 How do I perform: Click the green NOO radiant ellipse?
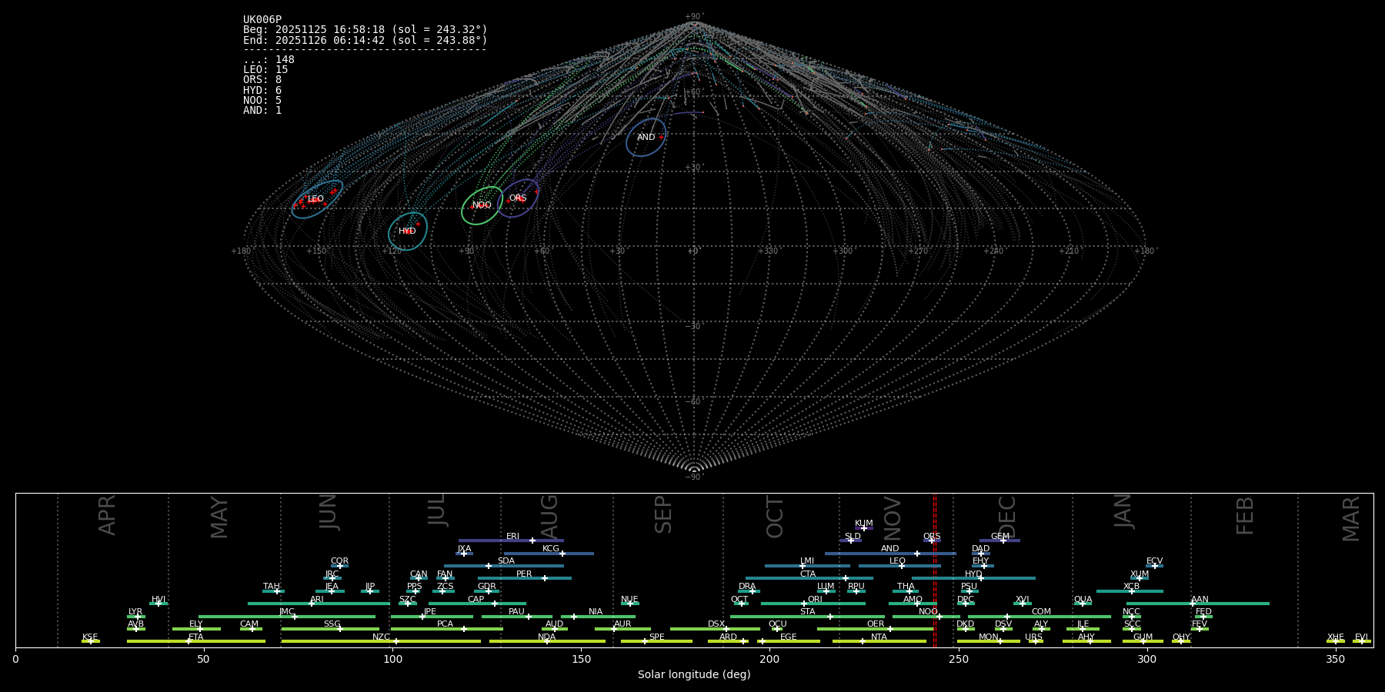point(482,205)
